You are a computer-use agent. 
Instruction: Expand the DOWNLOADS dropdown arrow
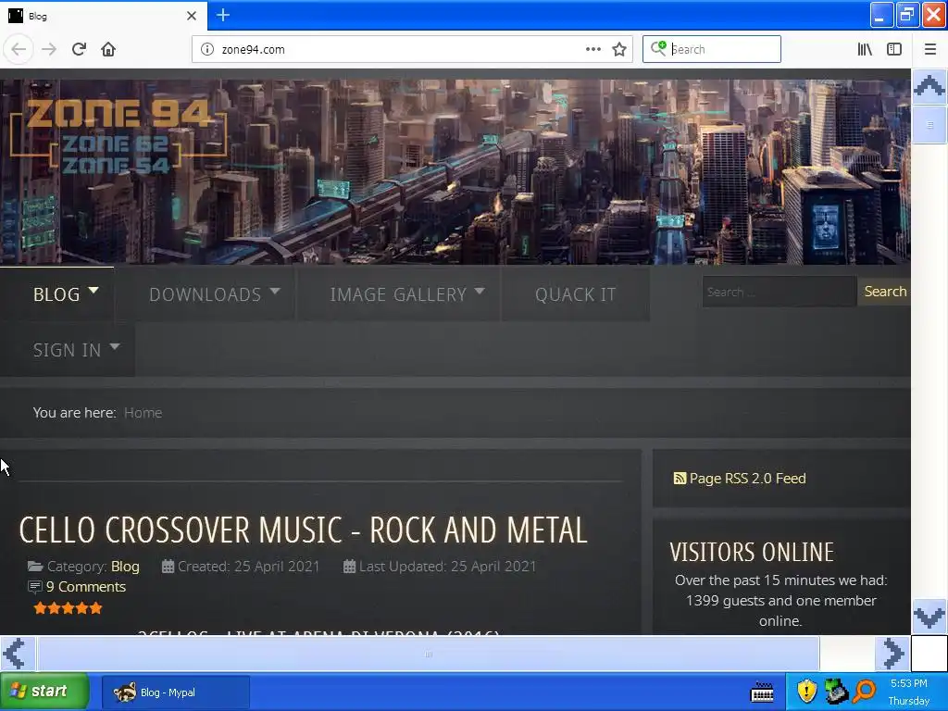point(275,291)
